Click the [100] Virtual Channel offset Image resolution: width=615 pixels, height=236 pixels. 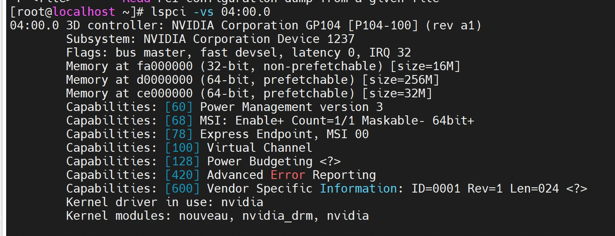coord(183,148)
